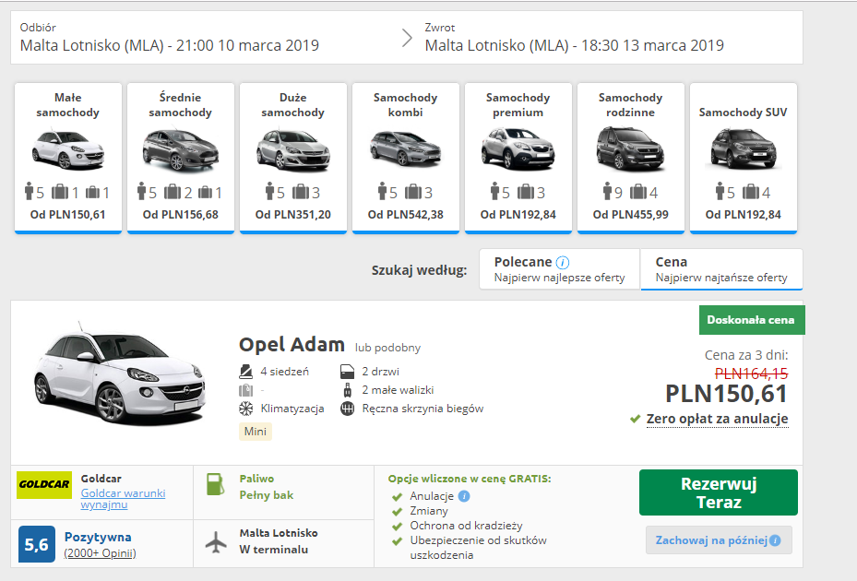857x581 pixels.
Task: Click the person icon in Samochody rodzinne card
Action: [x=607, y=192]
